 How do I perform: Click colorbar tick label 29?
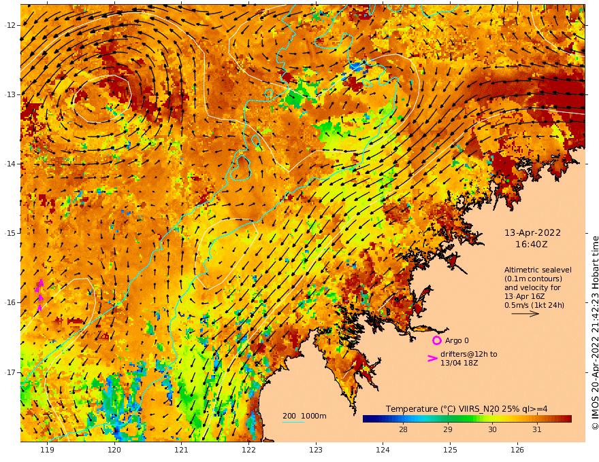tap(448, 429)
